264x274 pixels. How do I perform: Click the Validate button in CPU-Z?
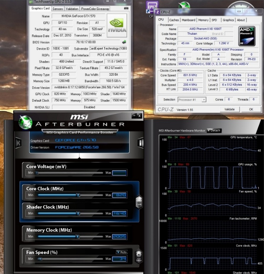[230, 109]
